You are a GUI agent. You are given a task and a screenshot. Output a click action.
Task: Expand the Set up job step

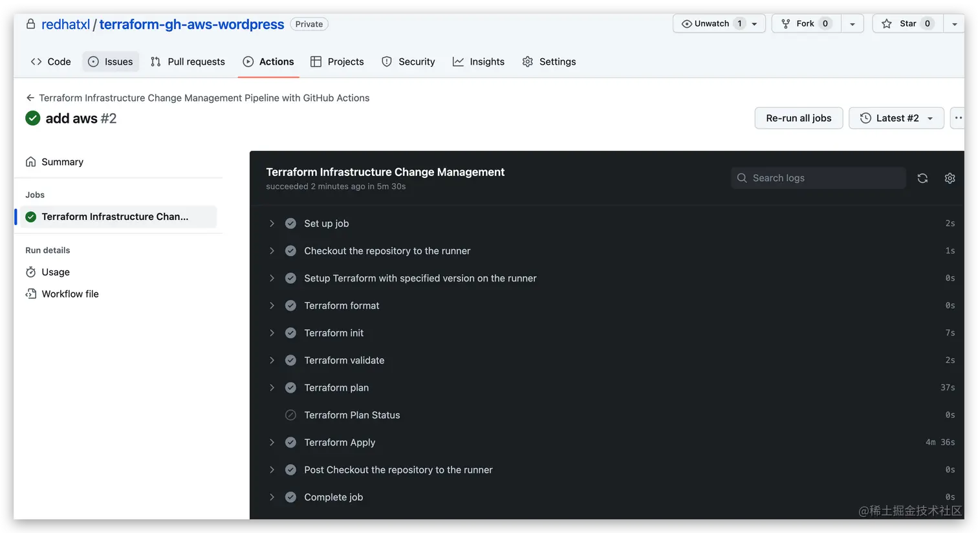272,223
